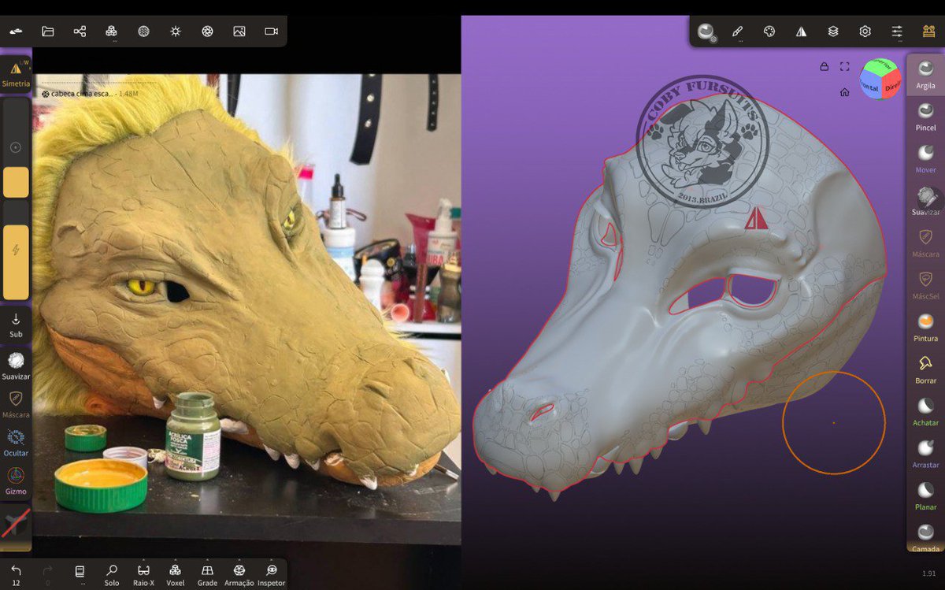Toggle the Sub subtract mode
The height and width of the screenshot is (590, 945).
[16, 325]
